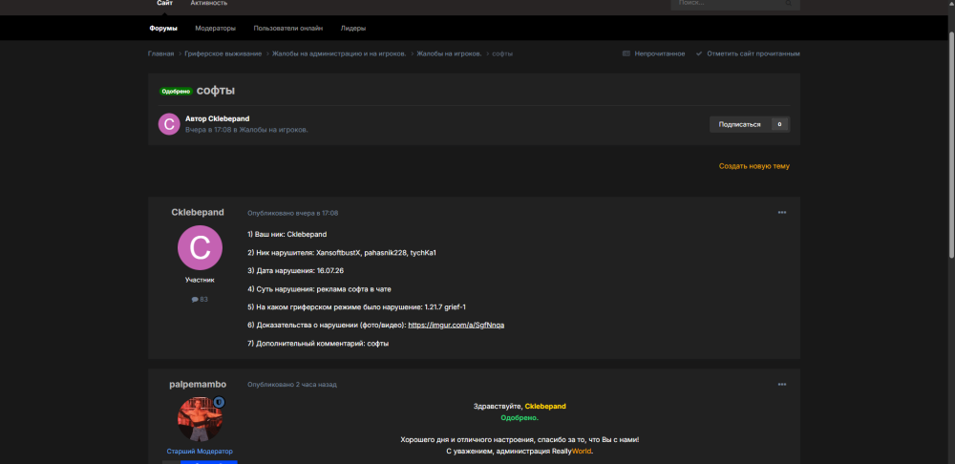Screen dimensions: 955x464
Task: Click the checkmark icon beside Отметить сайт прочитанным
Action: click(699, 53)
